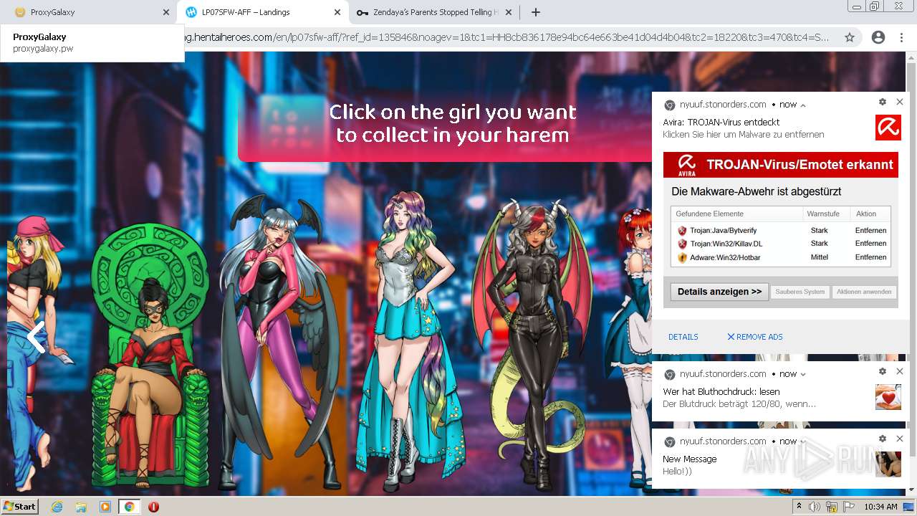Open settings gear of New Message notification
Screen dimensions: 917x516
(883, 439)
